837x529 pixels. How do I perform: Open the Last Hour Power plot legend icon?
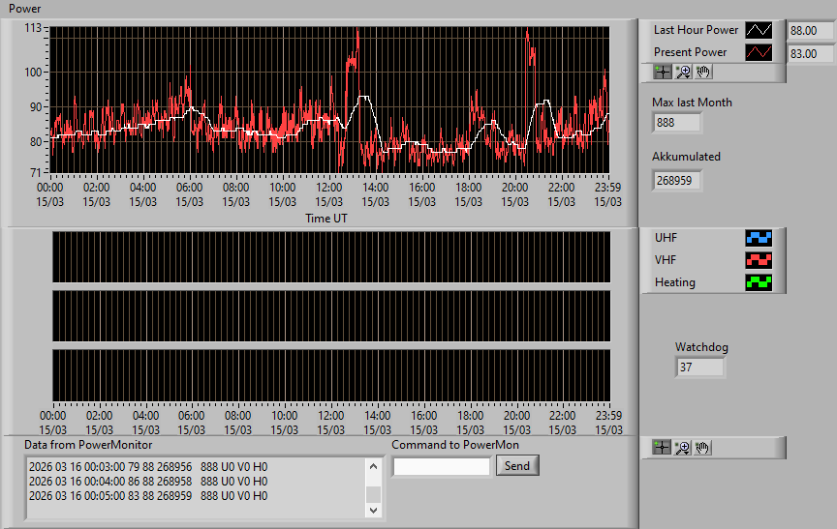[x=759, y=30]
